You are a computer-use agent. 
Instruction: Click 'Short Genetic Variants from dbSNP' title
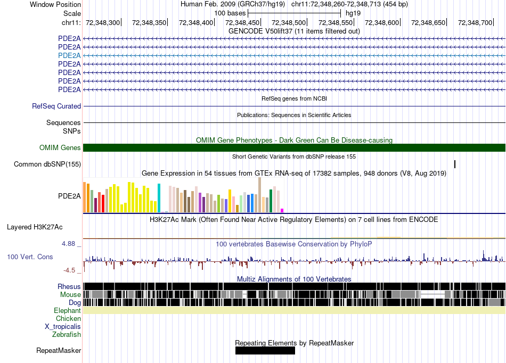pyautogui.click(x=294, y=156)
